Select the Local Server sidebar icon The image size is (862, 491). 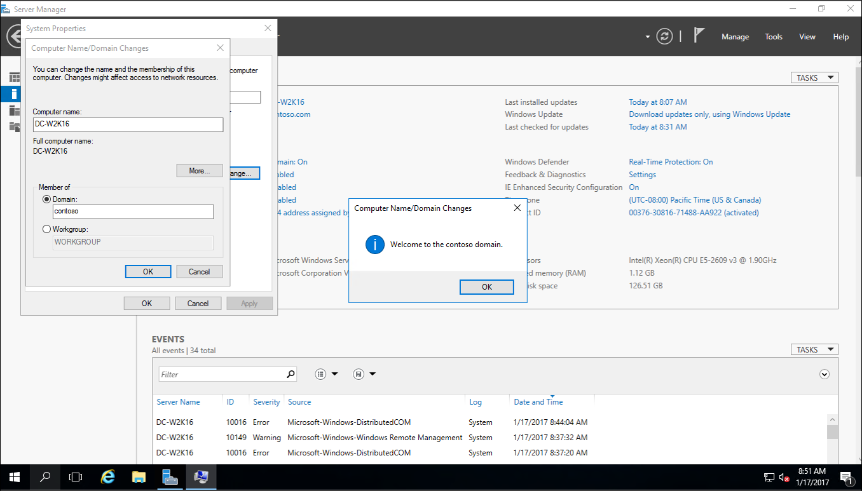tap(15, 94)
